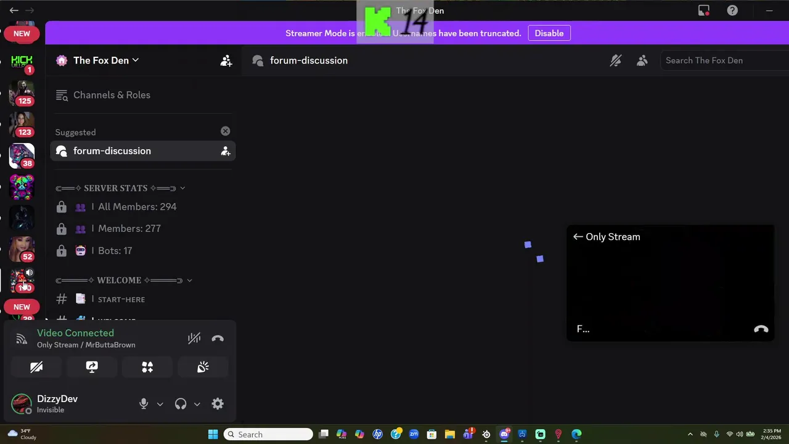789x444 pixels.
Task: Open the colorful panda server icon
Action: tap(22, 187)
